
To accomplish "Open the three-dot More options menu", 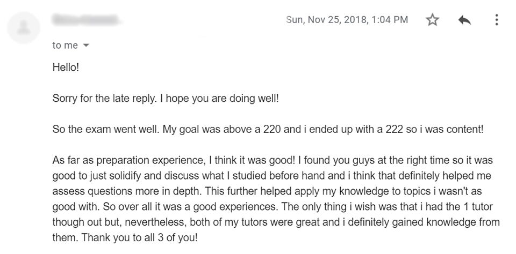I will pyautogui.click(x=497, y=20).
